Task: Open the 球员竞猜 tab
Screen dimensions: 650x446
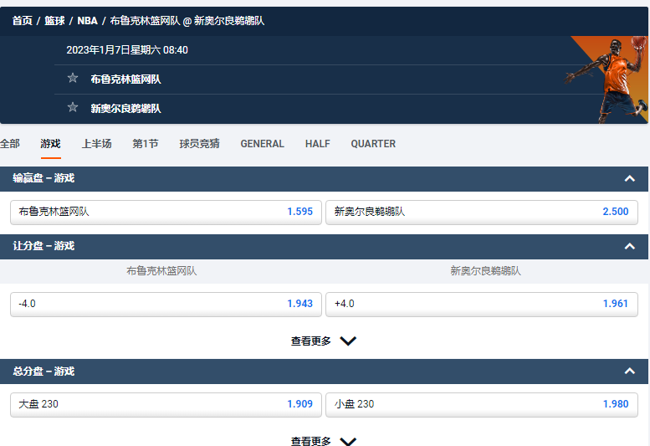Action: coord(199,144)
